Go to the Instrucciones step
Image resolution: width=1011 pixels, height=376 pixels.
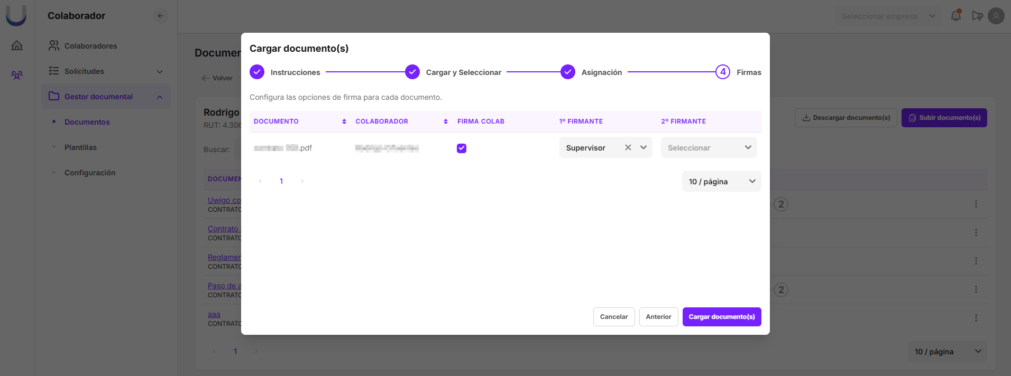[257, 72]
